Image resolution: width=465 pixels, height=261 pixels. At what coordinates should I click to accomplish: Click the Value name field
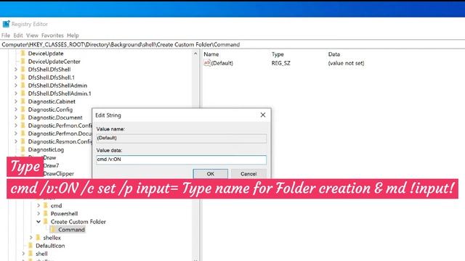coord(181,138)
